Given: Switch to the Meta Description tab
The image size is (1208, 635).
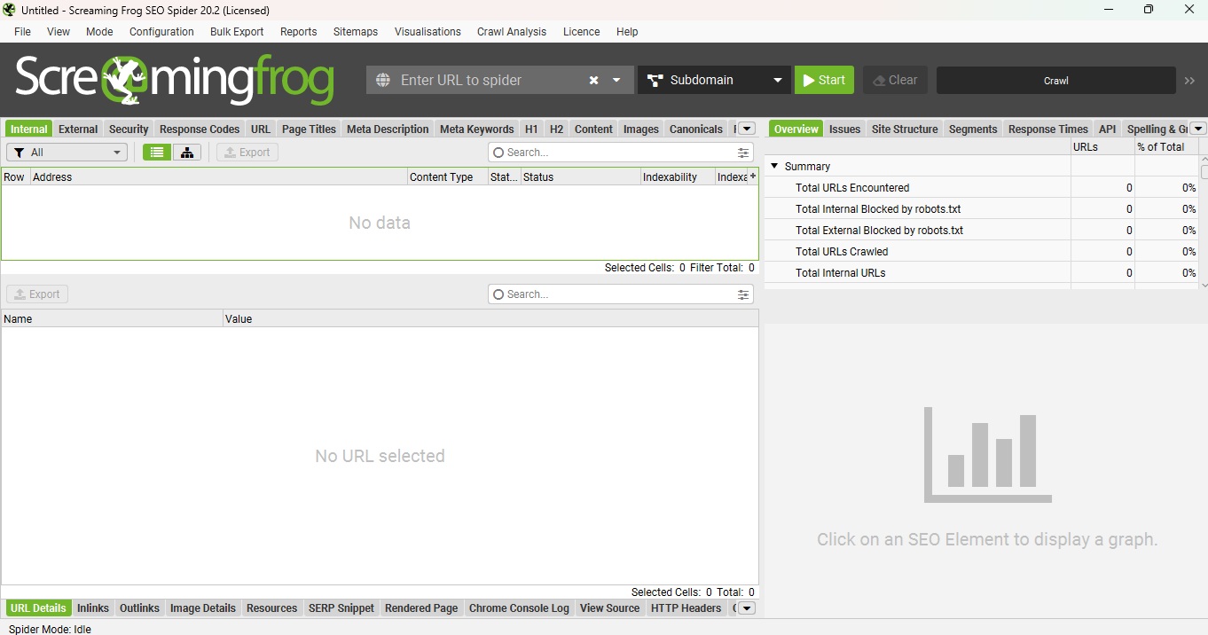Looking at the screenshot, I should pyautogui.click(x=388, y=129).
